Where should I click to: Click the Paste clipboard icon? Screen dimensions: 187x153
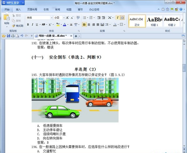(x=7, y=17)
